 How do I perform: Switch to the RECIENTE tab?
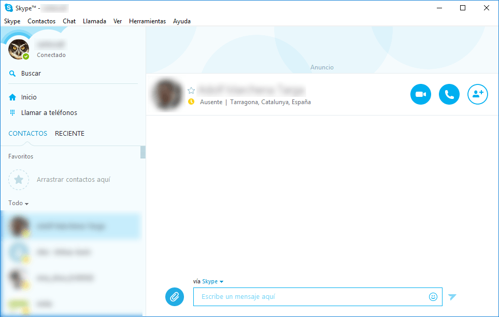[x=70, y=133]
